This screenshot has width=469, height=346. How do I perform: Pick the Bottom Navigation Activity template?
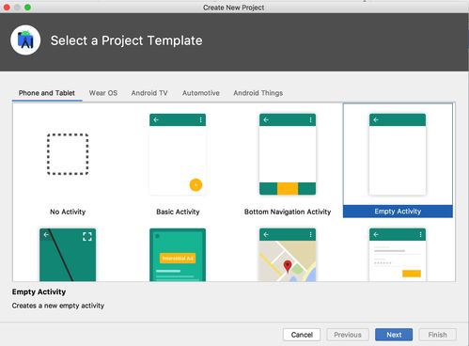pyautogui.click(x=288, y=154)
